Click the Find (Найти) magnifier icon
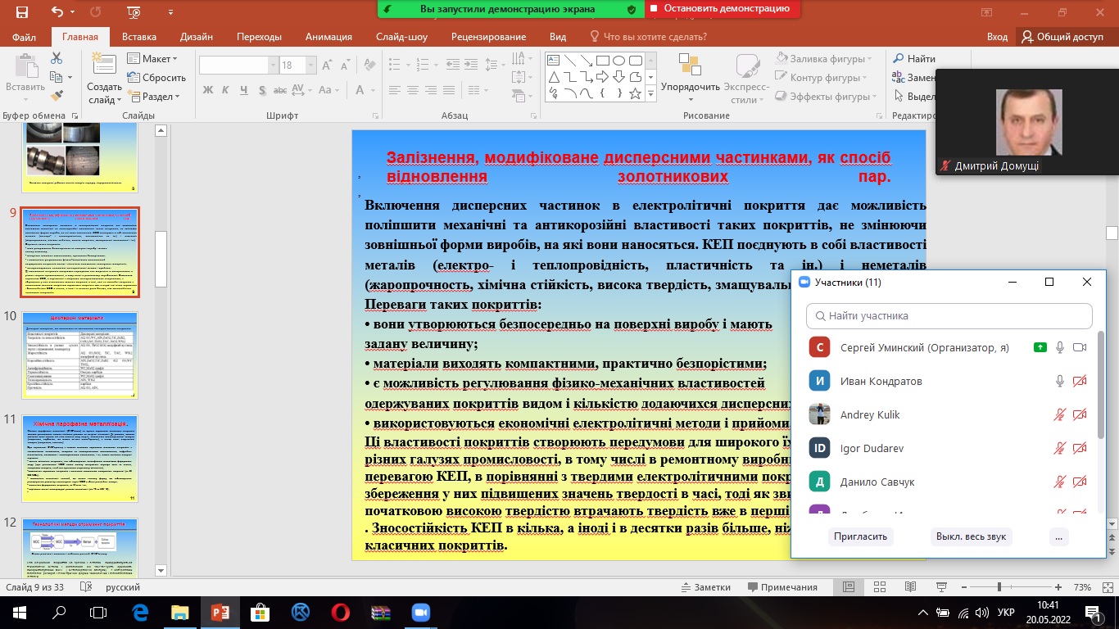1119x629 pixels. 899,59
